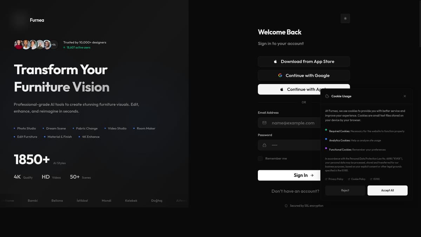The width and height of the screenshot is (421, 237).
Task: Open the Privacy Policy link
Action: [x=335, y=179]
